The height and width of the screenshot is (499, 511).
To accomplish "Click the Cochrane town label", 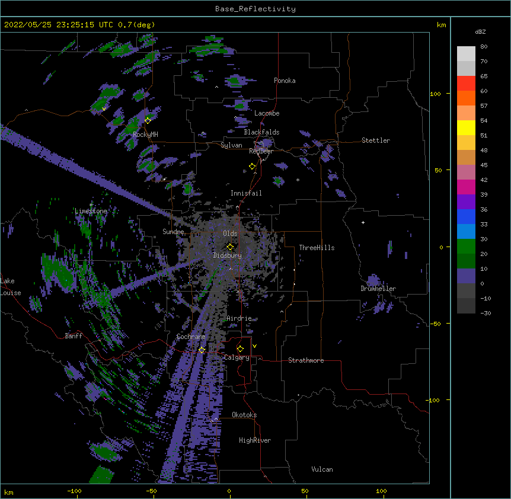I will 191,337.
